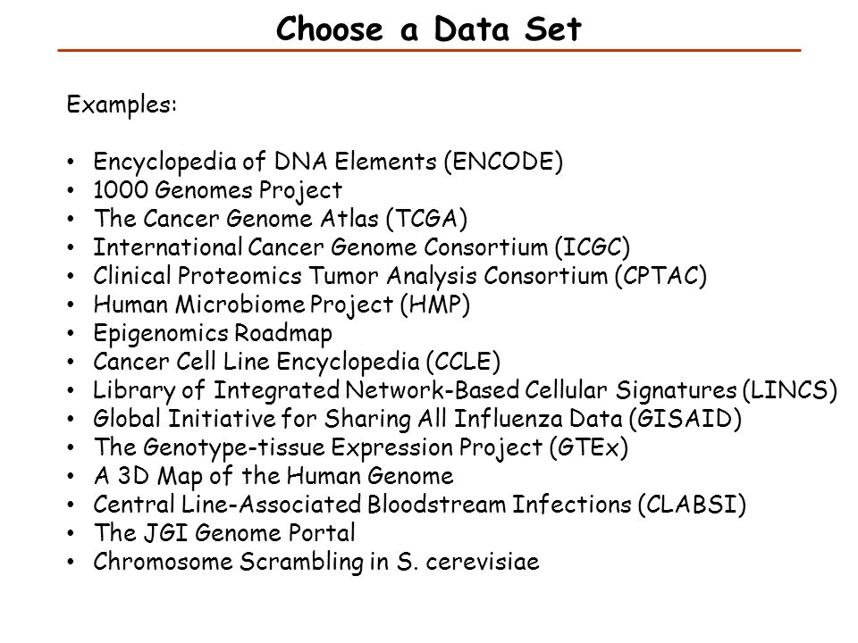The height and width of the screenshot is (643, 858).
Task: Click the Encyclopedia of DNA Elements (ENCODE) entry
Action: click(x=328, y=162)
